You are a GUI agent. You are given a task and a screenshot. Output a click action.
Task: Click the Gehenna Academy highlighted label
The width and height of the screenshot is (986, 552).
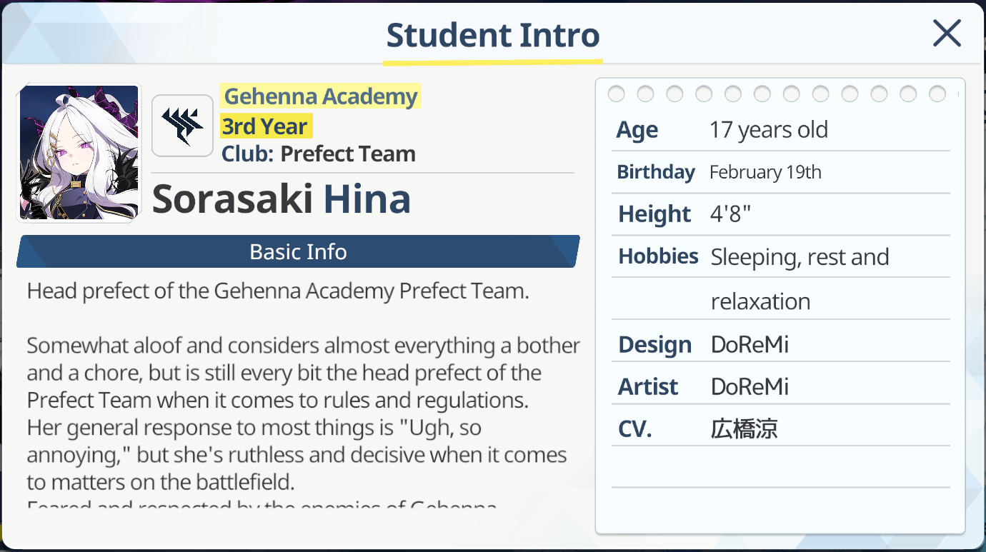click(x=321, y=96)
